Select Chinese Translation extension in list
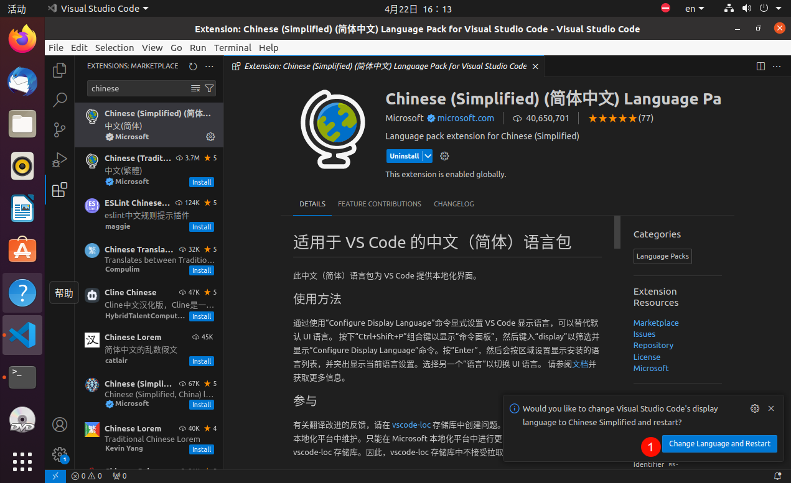 click(x=149, y=259)
